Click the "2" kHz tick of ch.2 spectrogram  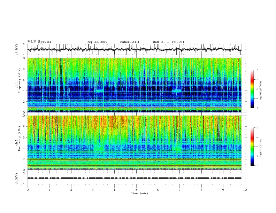pos(24,159)
